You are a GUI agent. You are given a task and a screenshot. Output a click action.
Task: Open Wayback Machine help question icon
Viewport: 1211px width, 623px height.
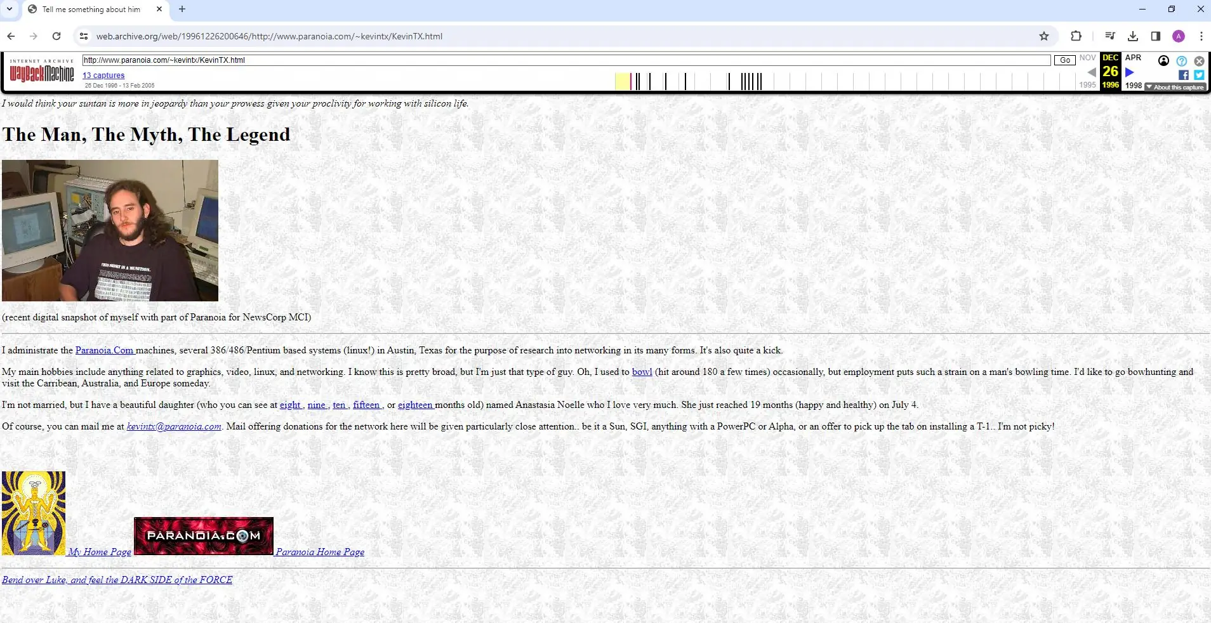point(1181,61)
